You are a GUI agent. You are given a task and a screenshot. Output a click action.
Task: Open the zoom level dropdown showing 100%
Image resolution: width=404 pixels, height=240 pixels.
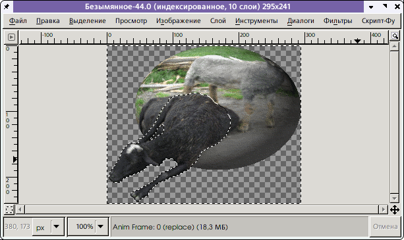pos(88,227)
